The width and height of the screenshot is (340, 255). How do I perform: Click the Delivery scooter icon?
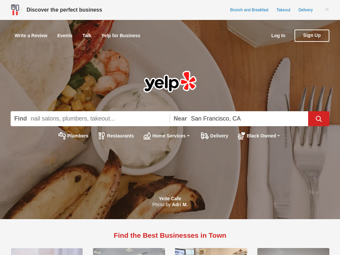[x=205, y=136]
